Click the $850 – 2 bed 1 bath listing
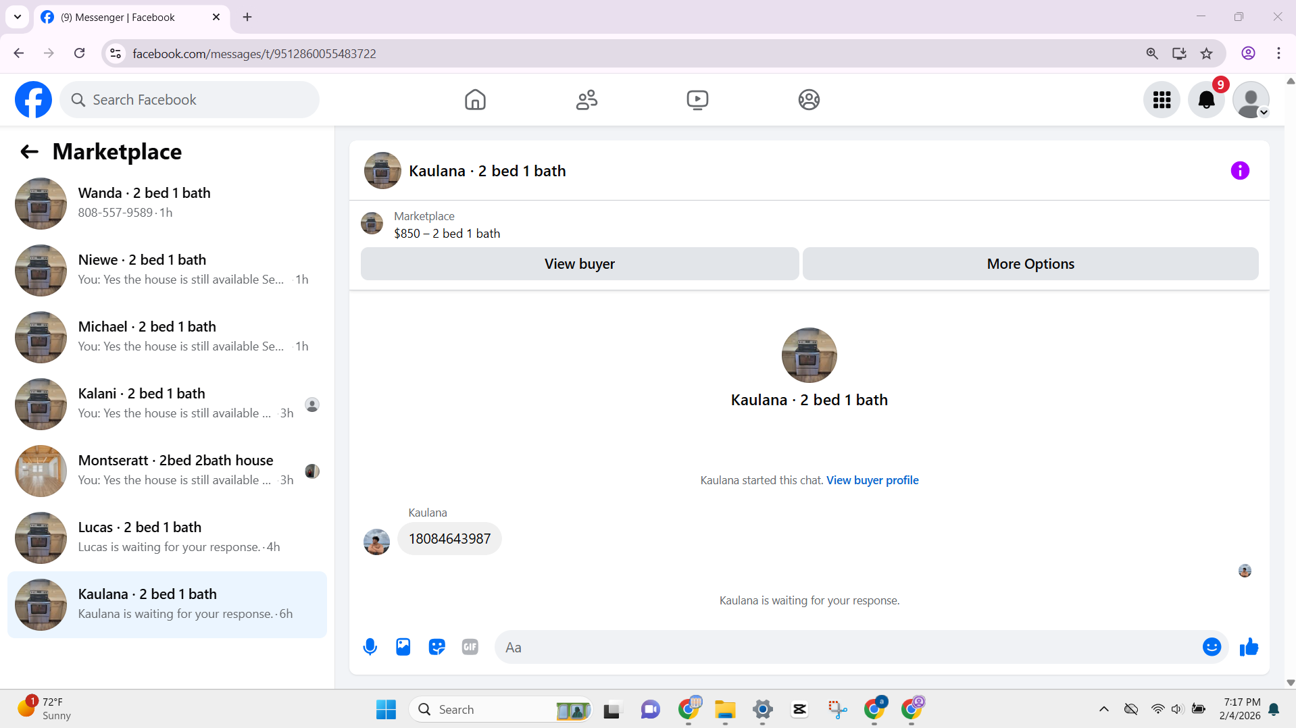The width and height of the screenshot is (1296, 728). 447,234
